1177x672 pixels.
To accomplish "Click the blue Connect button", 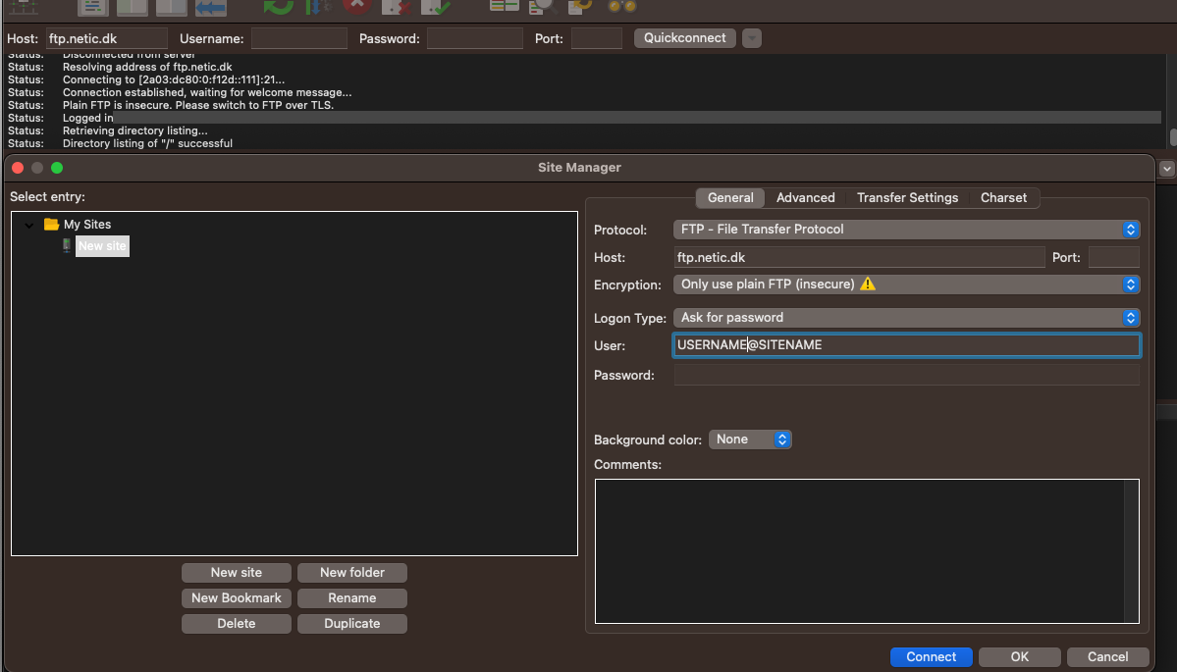I will click(932, 657).
